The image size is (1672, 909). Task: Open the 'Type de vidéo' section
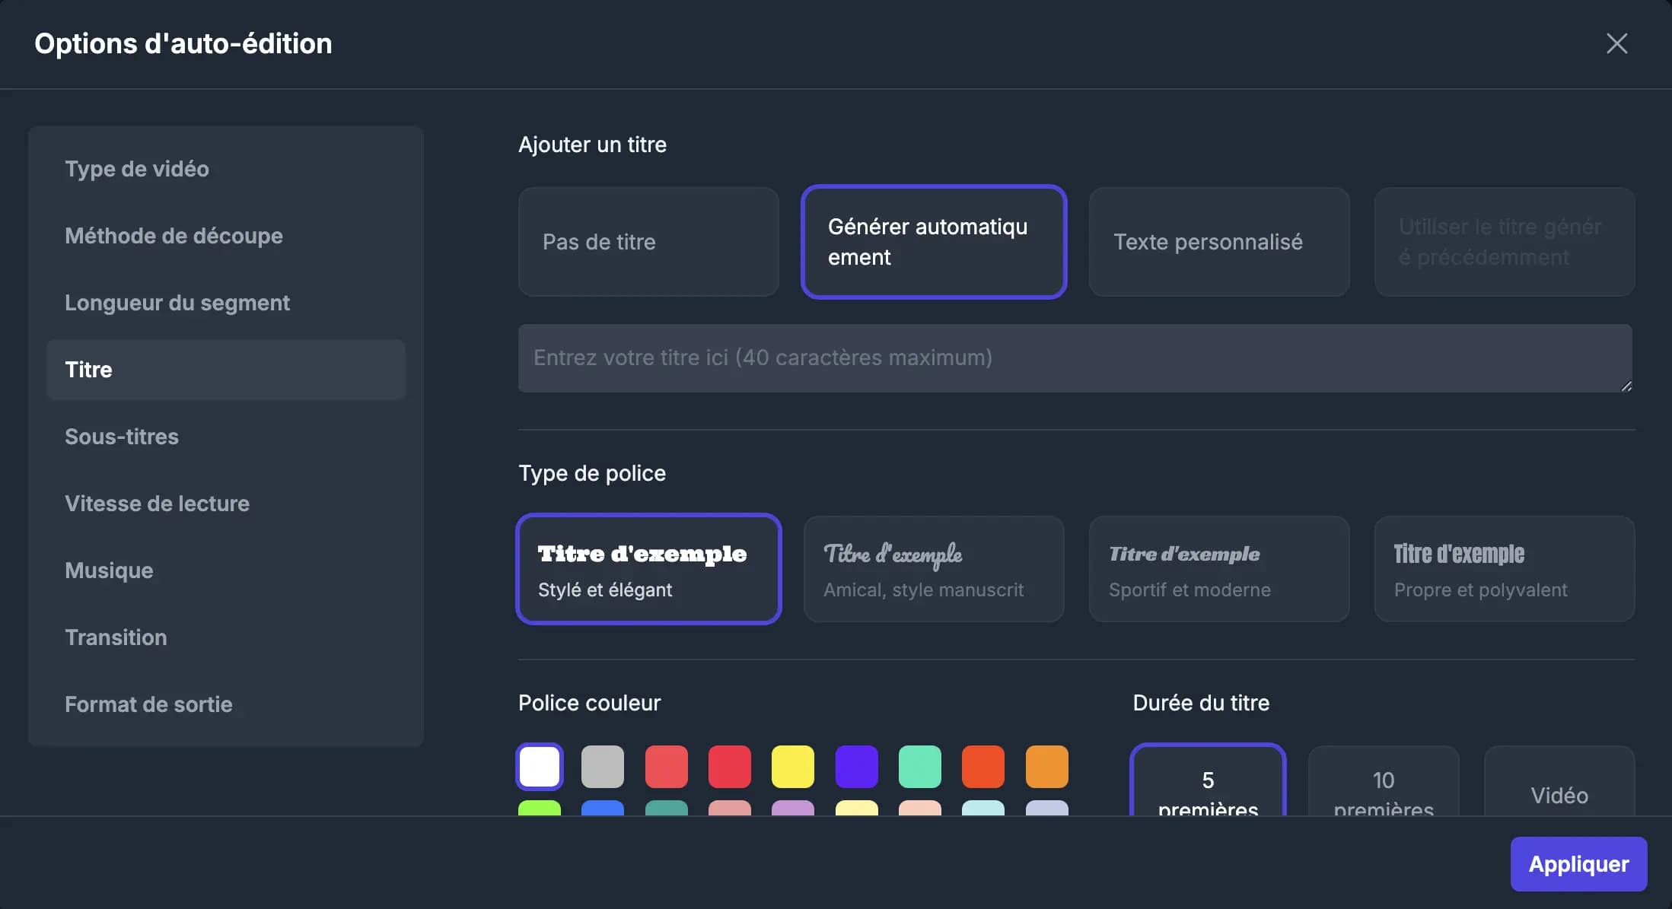(x=137, y=169)
